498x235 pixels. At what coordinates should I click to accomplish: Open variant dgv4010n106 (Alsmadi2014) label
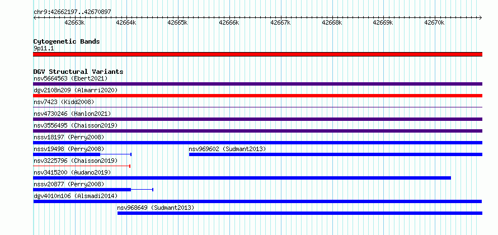[x=76, y=196]
